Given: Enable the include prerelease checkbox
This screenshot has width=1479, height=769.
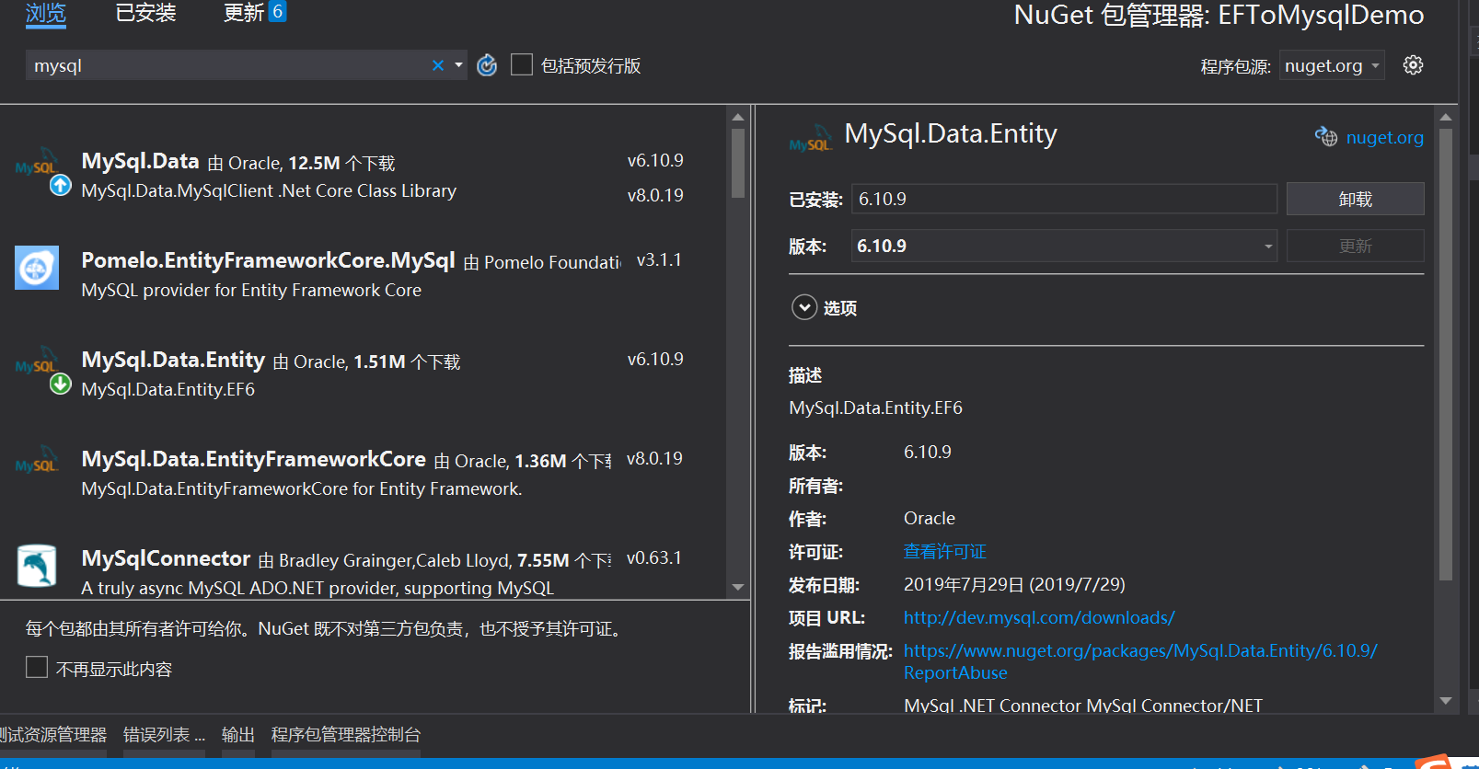Looking at the screenshot, I should pyautogui.click(x=522, y=64).
